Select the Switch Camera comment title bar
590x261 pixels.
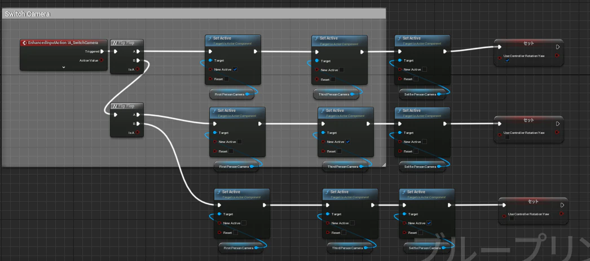point(194,14)
